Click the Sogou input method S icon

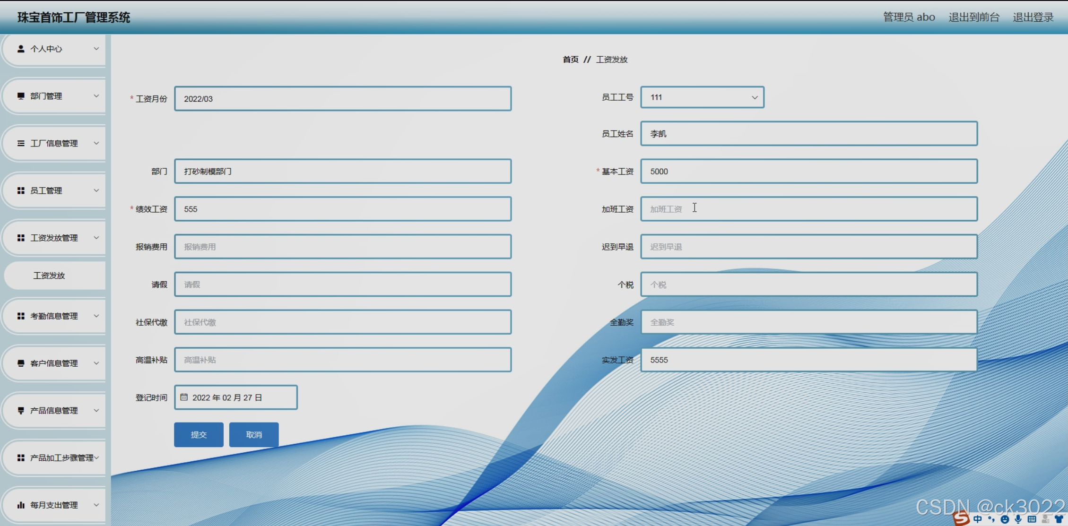pyautogui.click(x=961, y=518)
